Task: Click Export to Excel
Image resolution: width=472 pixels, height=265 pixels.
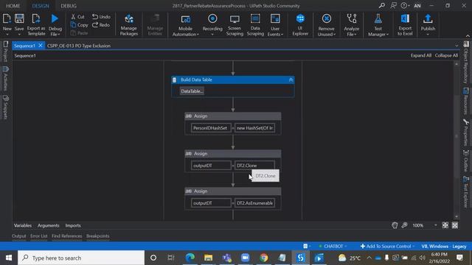Action: coord(405,24)
